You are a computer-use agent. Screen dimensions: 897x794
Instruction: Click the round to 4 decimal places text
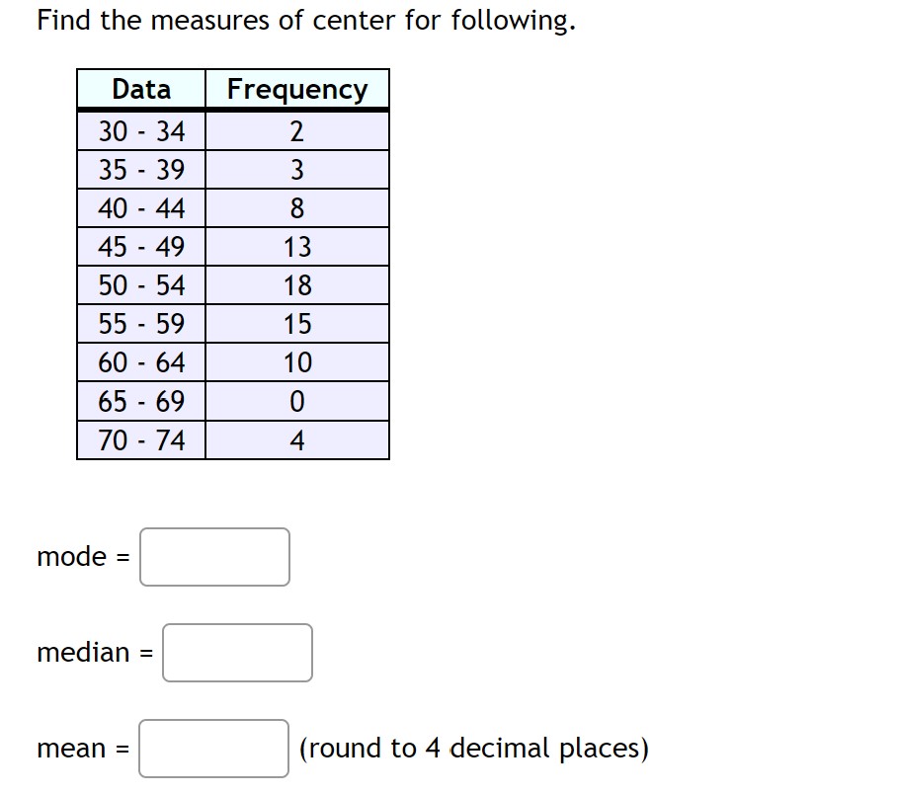tap(474, 749)
